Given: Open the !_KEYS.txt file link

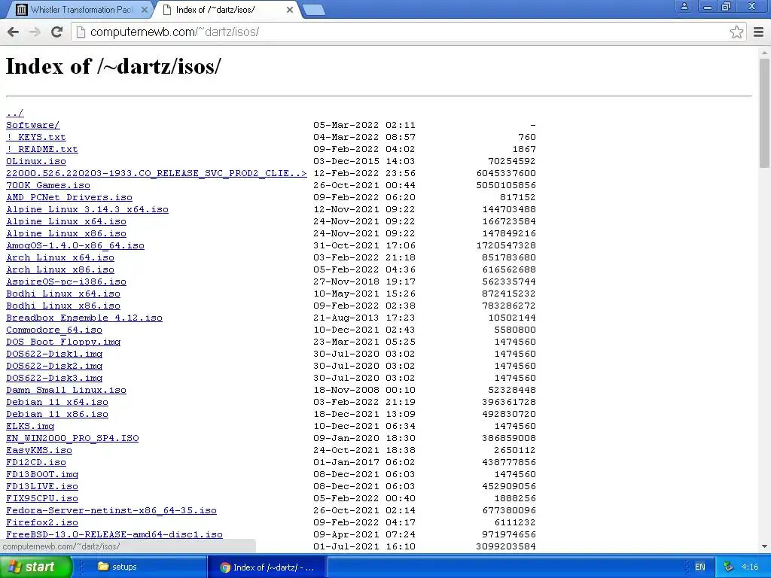Looking at the screenshot, I should pos(36,137).
